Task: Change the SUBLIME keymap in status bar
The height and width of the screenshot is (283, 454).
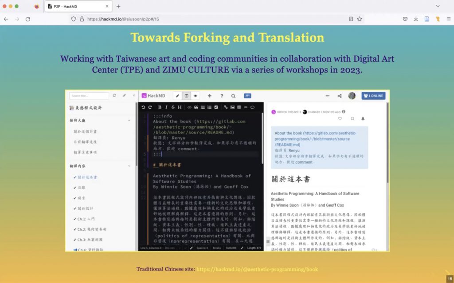Action: pyautogui.click(x=231, y=248)
